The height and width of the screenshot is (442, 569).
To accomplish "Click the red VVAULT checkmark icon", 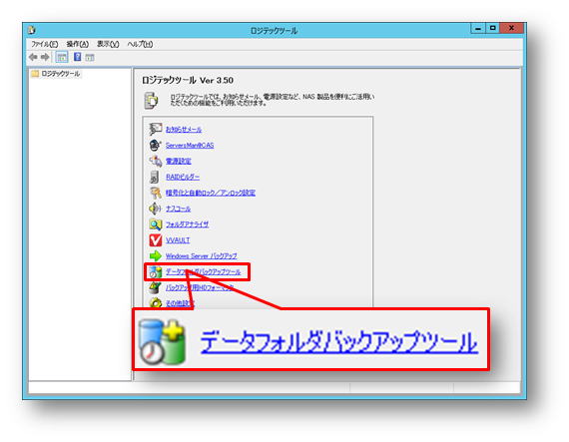I will [156, 240].
